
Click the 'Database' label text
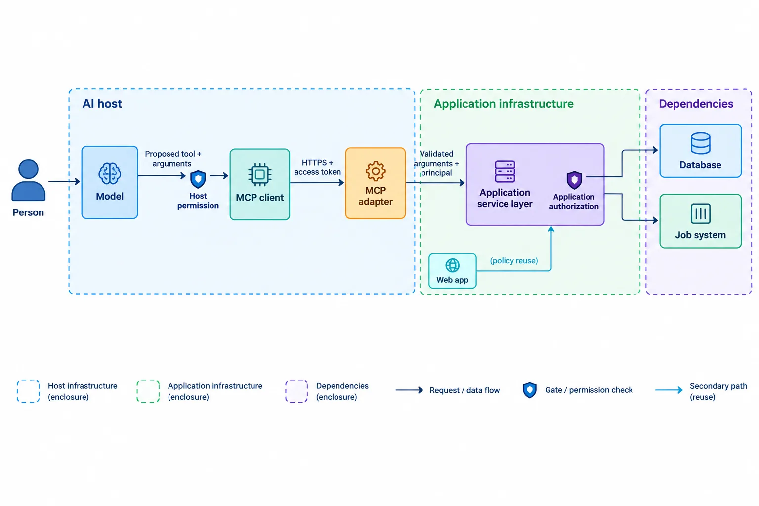701,165
